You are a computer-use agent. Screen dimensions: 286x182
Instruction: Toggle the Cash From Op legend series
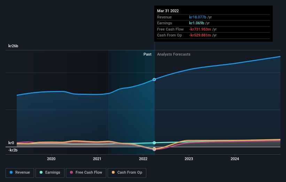pos(127,173)
